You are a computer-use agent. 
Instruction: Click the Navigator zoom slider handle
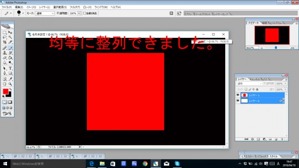click(276, 48)
